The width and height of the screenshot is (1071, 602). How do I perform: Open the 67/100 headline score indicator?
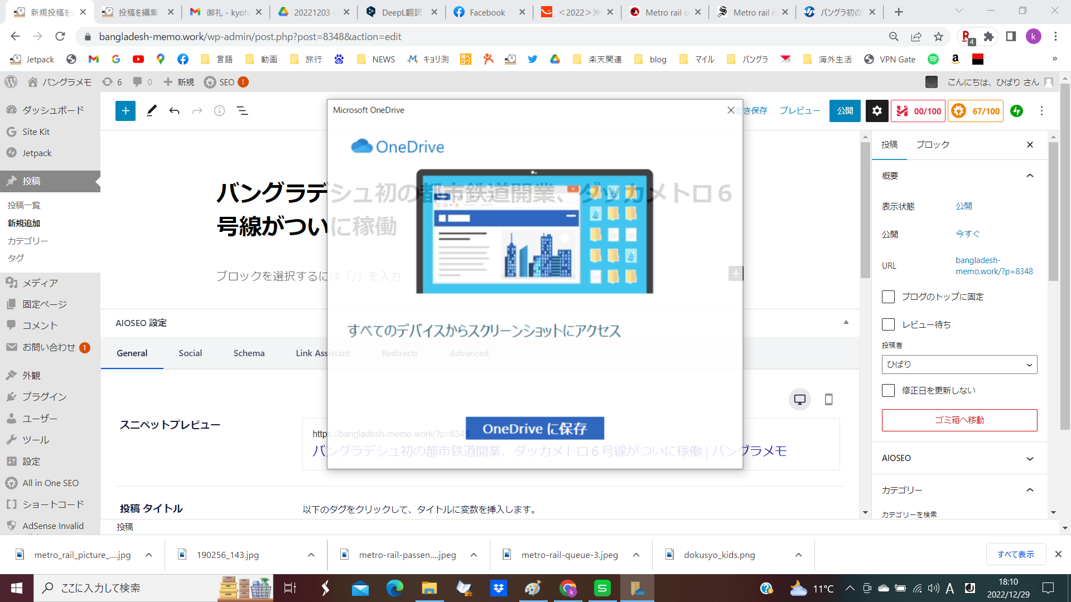[976, 111]
